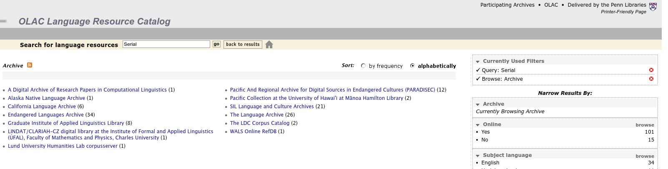Open Endangered Languages Archive
Screen dimensions: 668x169
click(46, 114)
